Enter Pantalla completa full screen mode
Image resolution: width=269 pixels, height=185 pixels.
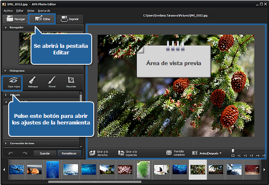click(175, 153)
